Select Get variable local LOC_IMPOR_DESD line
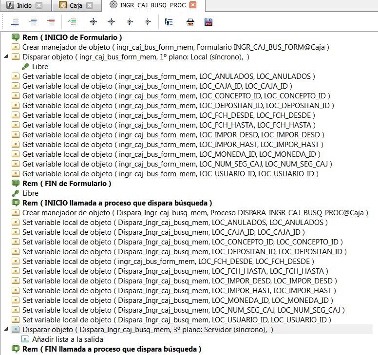378x355 pixels. tap(173, 135)
